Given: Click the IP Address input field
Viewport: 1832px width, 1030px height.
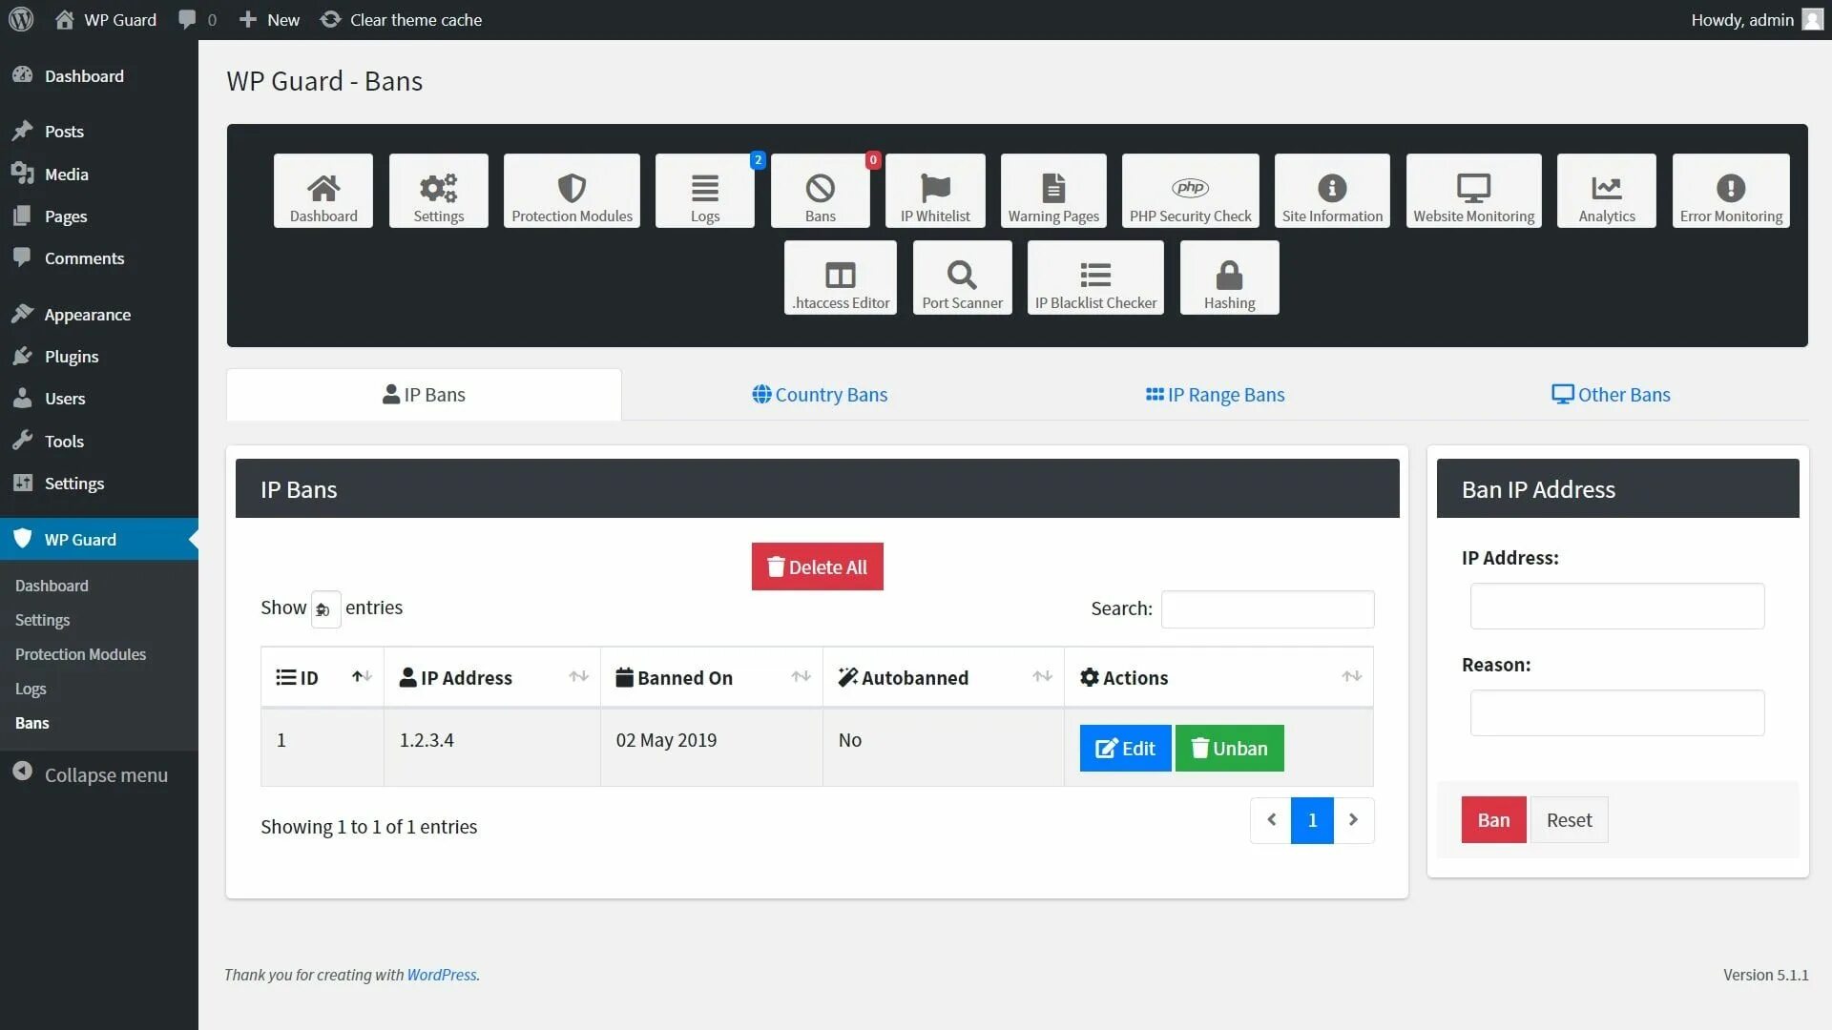Looking at the screenshot, I should click(1617, 607).
